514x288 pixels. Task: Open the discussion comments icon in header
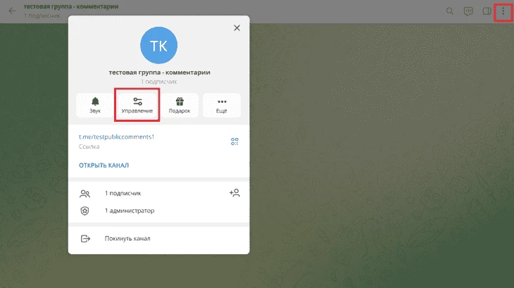(x=468, y=11)
